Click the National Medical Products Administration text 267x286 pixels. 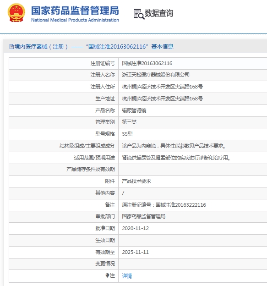coord(75,20)
